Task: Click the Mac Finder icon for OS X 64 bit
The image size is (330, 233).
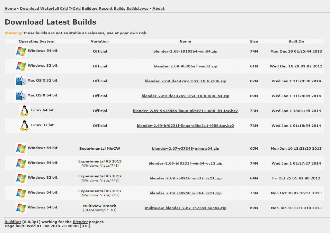Action: 21,96
